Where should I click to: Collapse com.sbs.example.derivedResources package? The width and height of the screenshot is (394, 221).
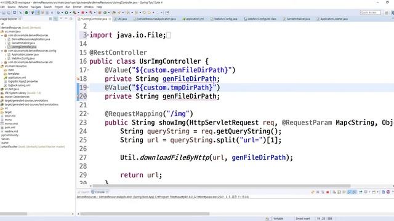coord(2,36)
